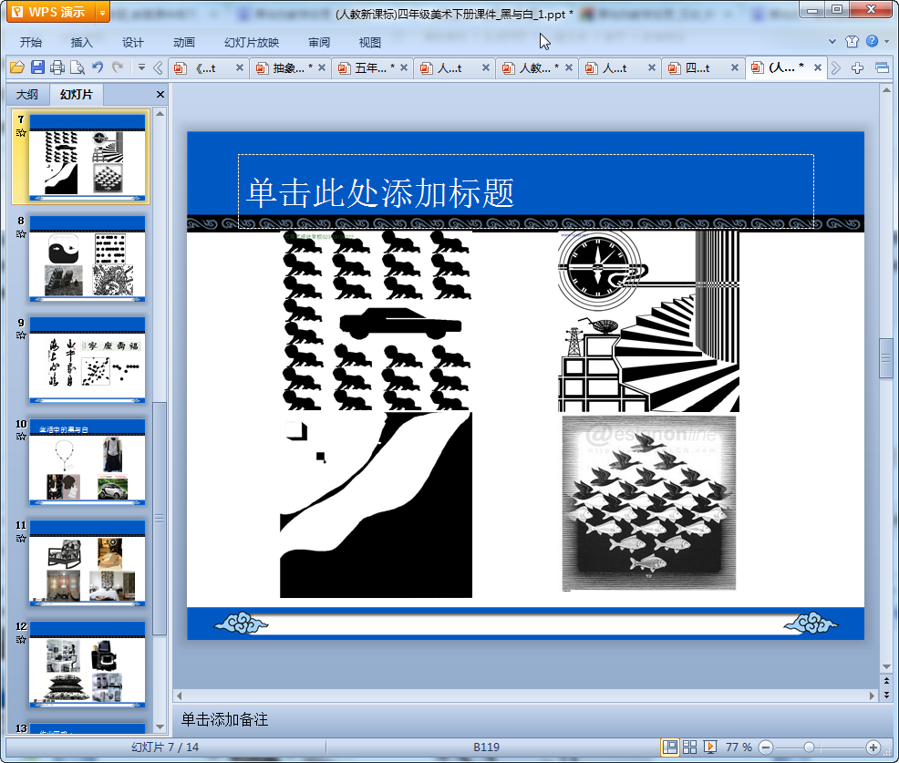
Task: Click the thumbnail pane scroll up arrow
Action: [160, 114]
